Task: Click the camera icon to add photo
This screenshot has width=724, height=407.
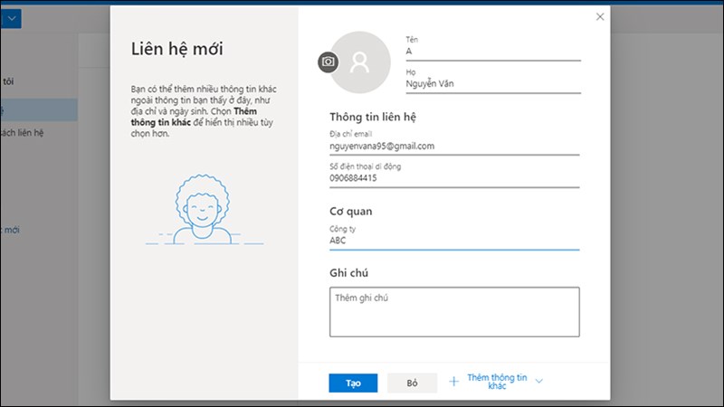Action: [x=328, y=62]
